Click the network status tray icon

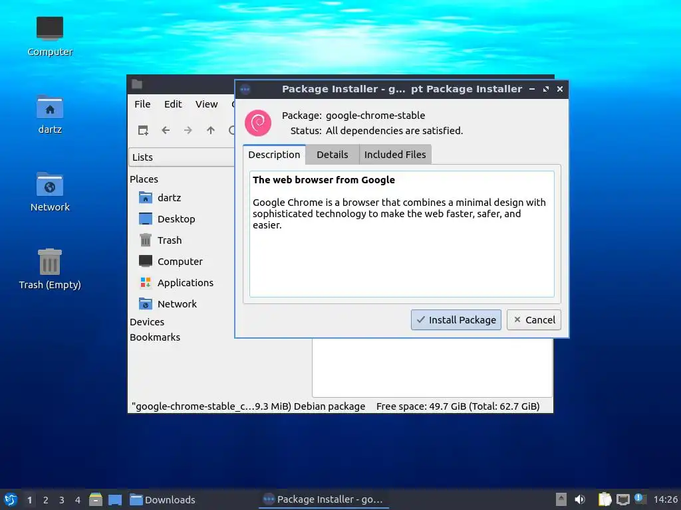click(x=622, y=499)
